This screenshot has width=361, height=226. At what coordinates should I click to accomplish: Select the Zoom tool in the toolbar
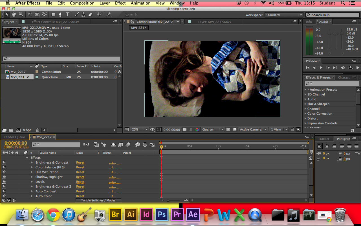(x=21, y=14)
